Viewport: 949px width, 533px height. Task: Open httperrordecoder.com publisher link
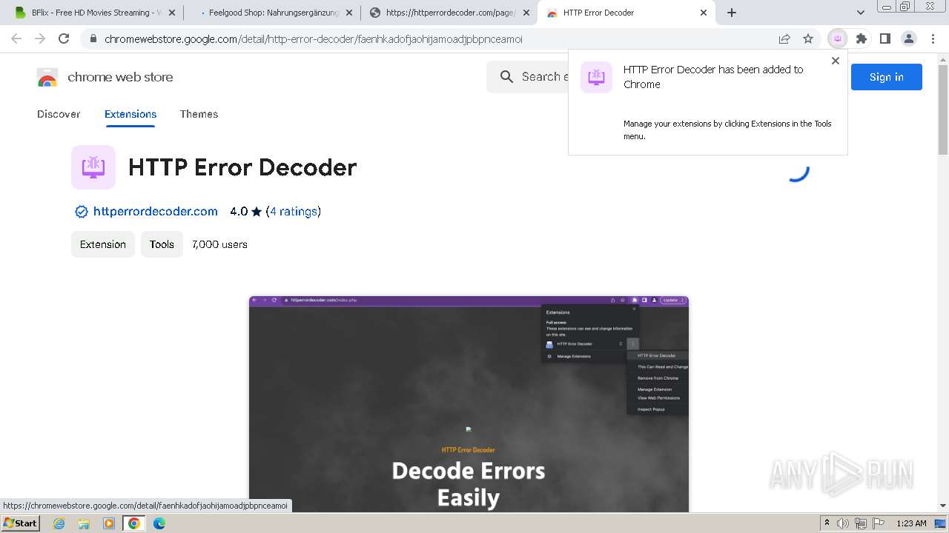pyautogui.click(x=156, y=212)
